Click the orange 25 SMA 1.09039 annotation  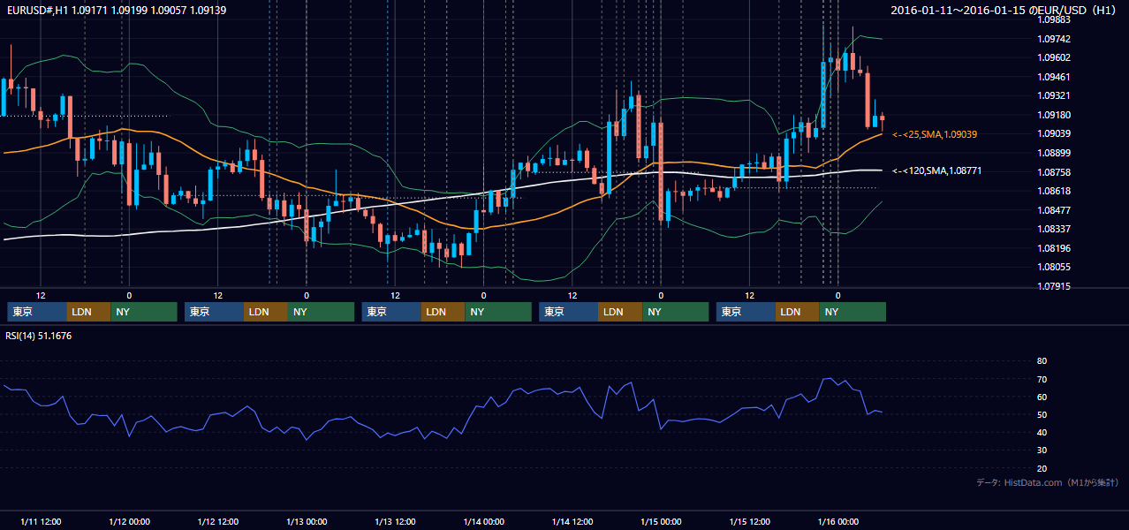click(935, 134)
